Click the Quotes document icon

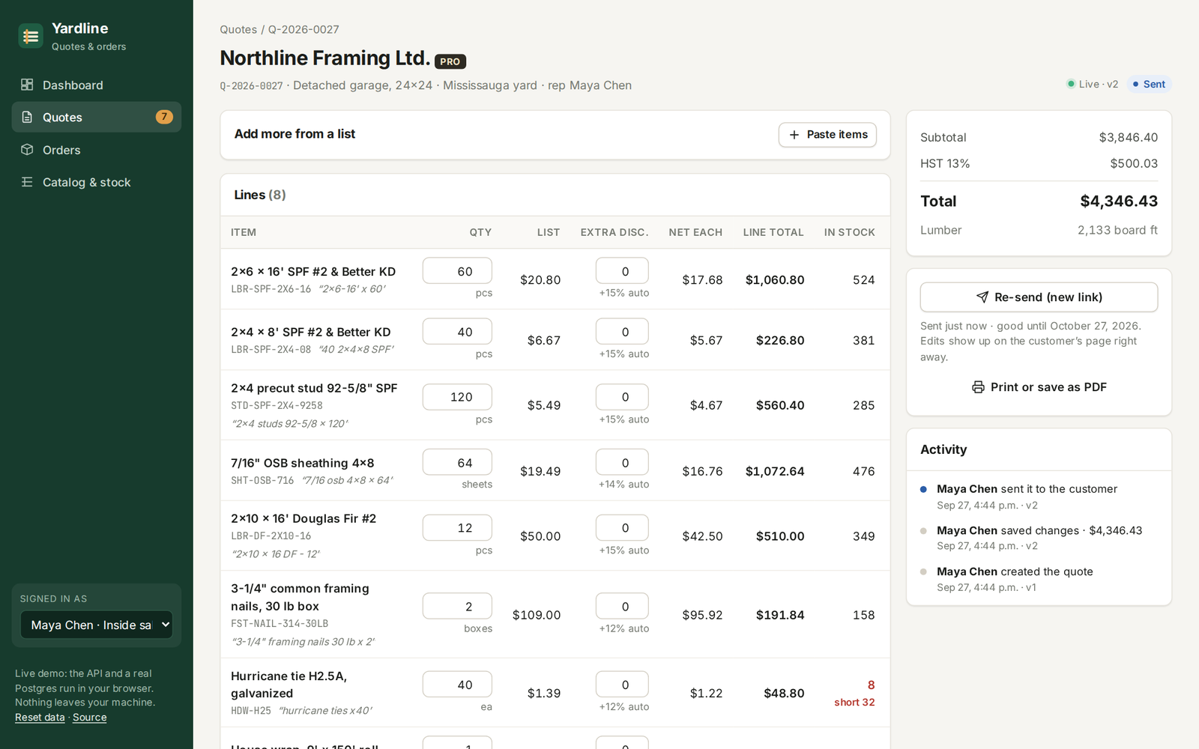pyautogui.click(x=27, y=117)
